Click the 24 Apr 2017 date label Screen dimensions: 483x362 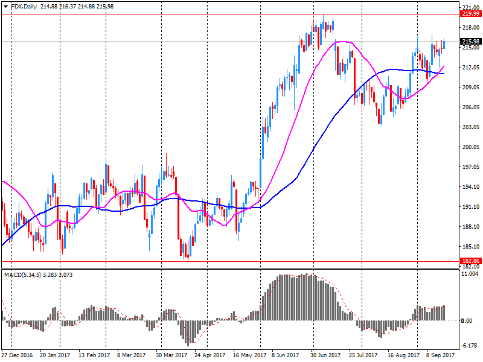tap(210, 355)
